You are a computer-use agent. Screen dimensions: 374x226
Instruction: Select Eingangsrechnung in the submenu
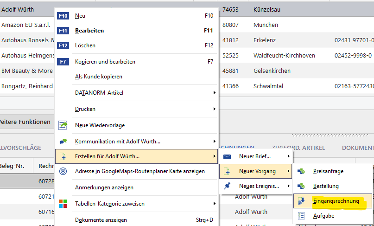click(332, 201)
